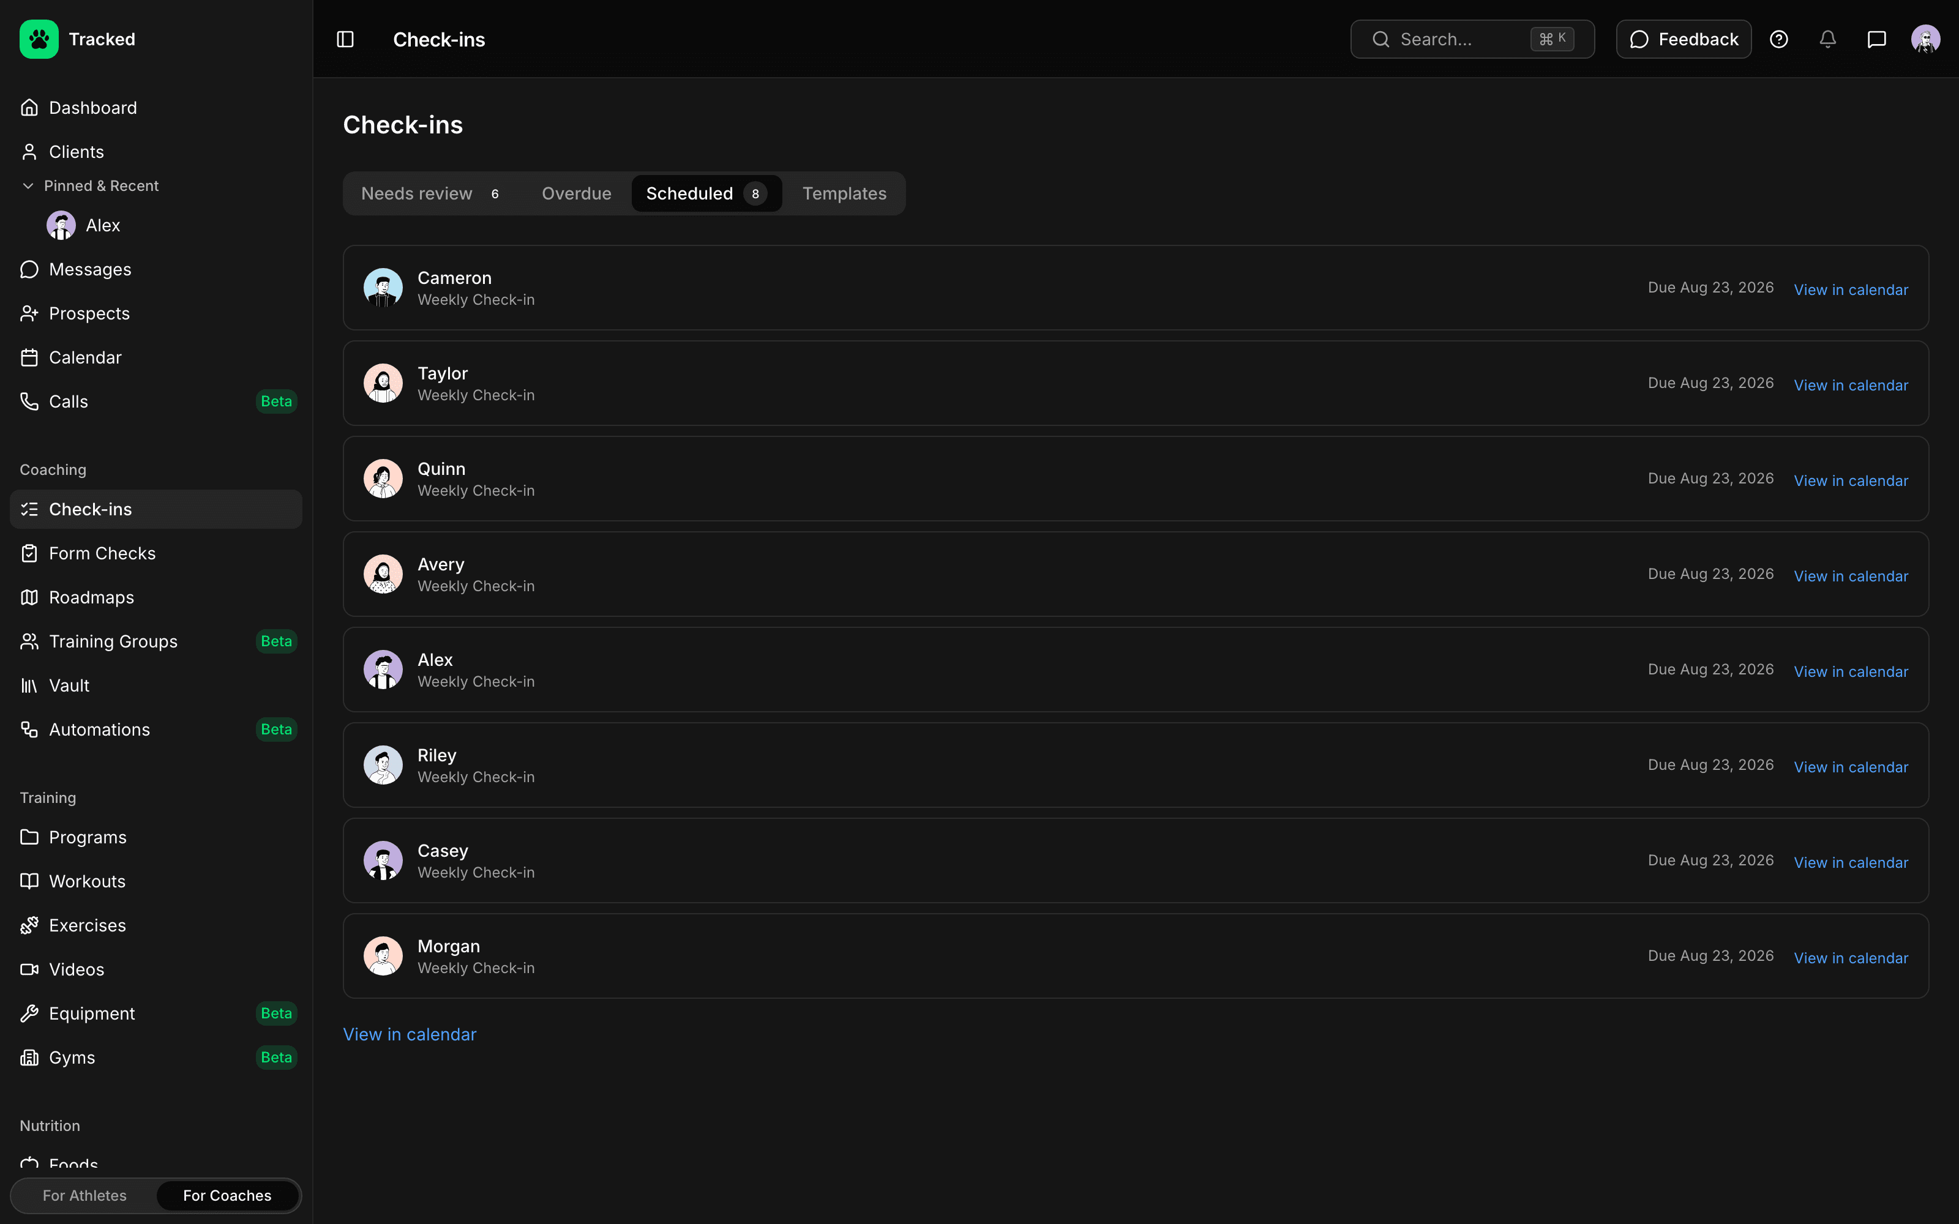Open the help question mark icon
The width and height of the screenshot is (1959, 1224).
click(1778, 39)
